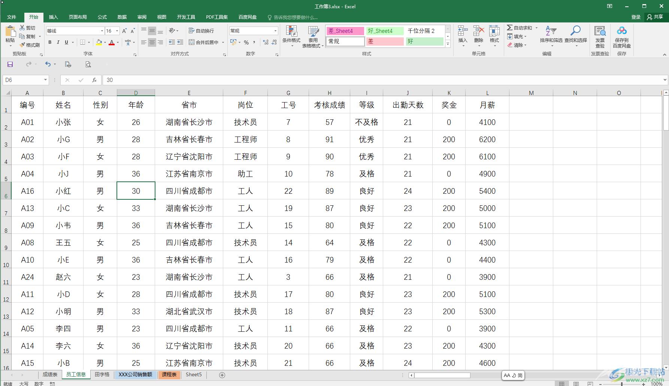Expand the AutoSum dropdown arrow
The height and width of the screenshot is (386, 669).
point(536,28)
